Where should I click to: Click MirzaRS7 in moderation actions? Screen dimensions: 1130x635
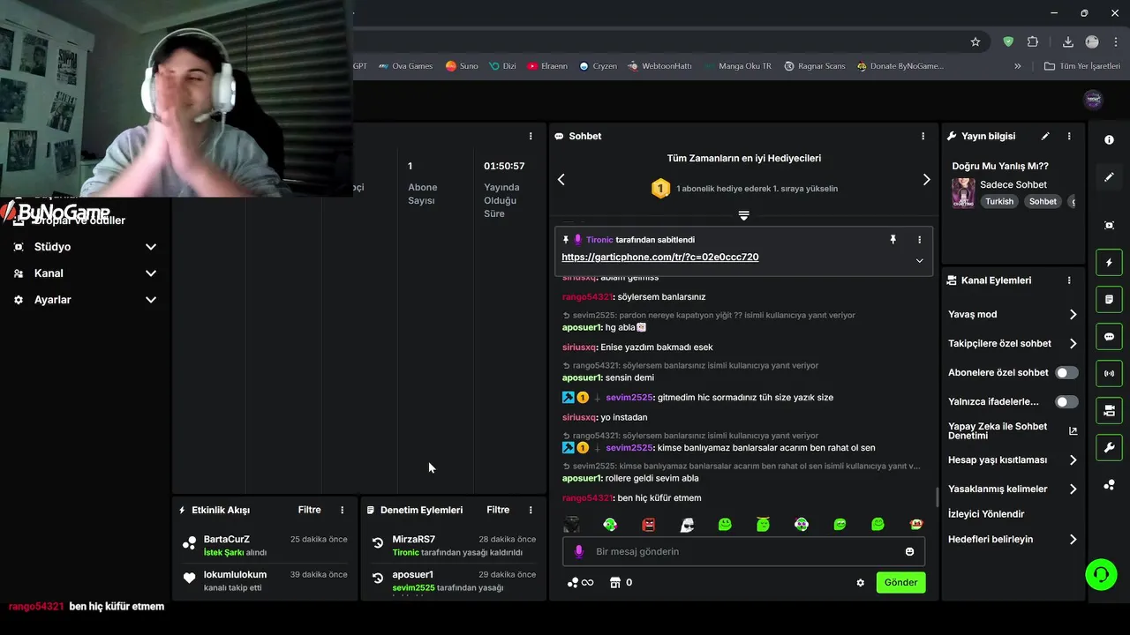pyautogui.click(x=413, y=539)
